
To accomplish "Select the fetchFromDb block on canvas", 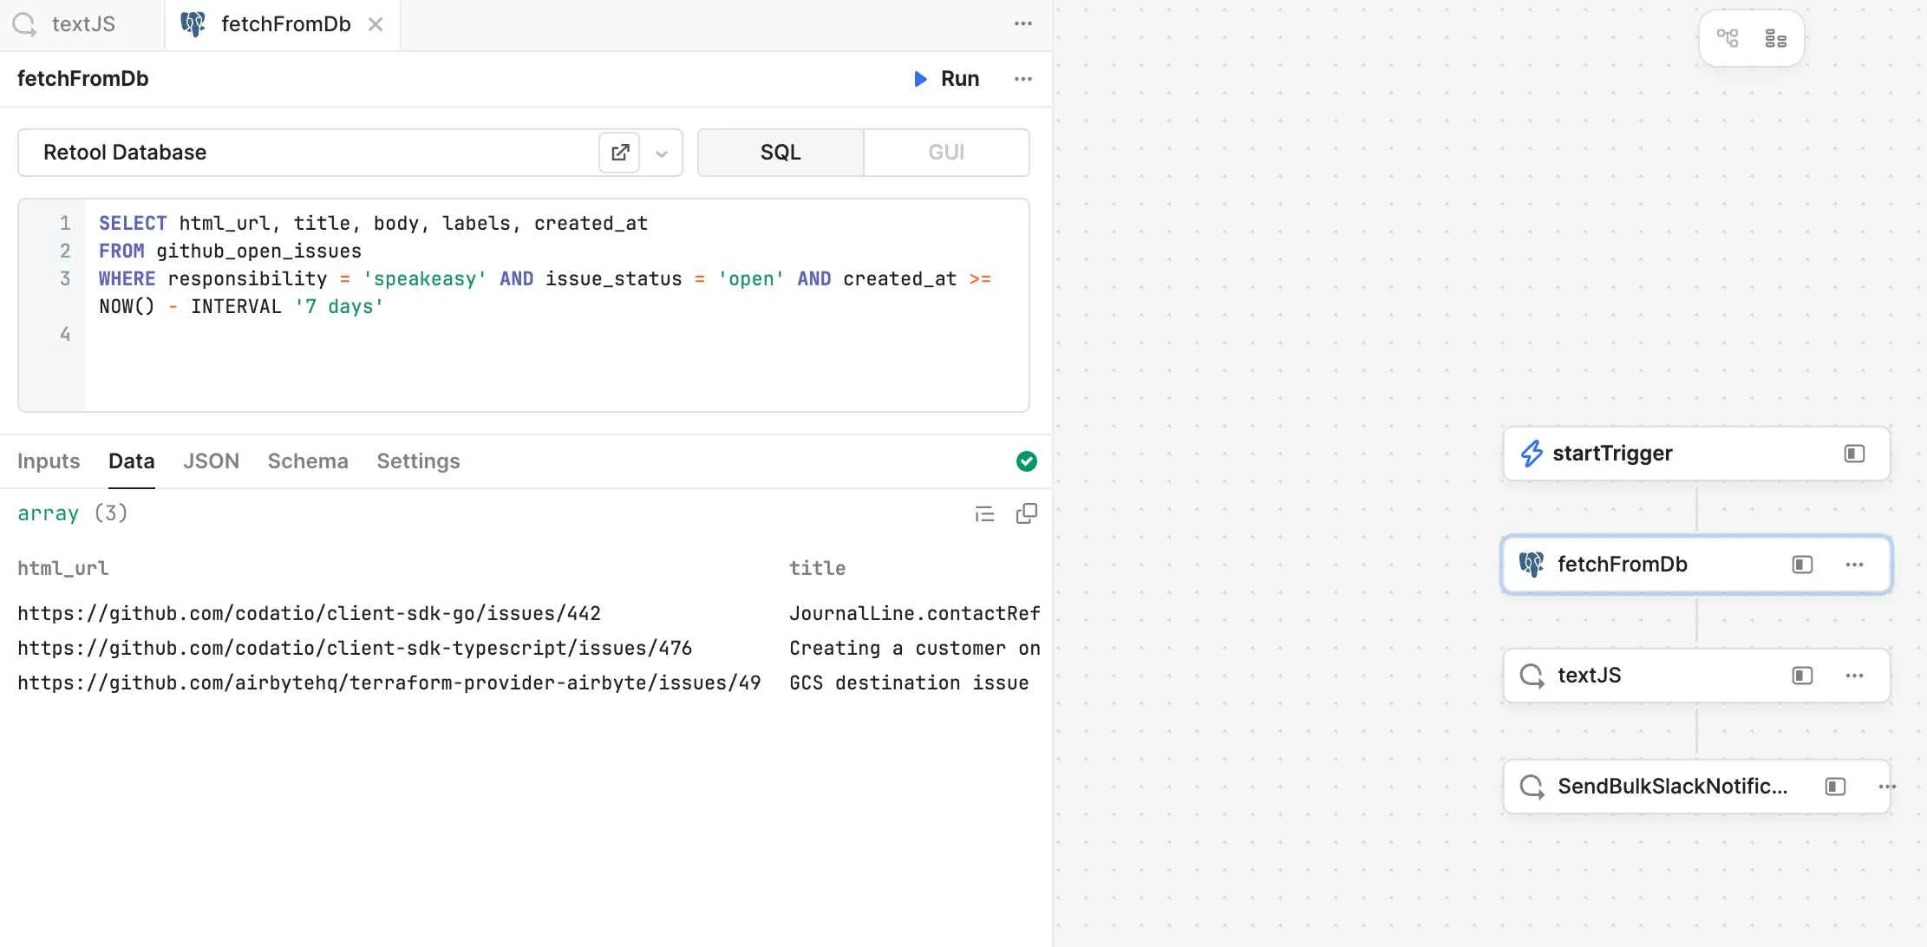I will pos(1696,565).
